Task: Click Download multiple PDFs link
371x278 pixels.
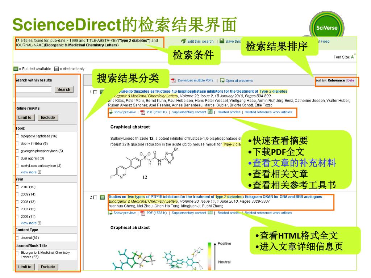Action: coord(195,80)
